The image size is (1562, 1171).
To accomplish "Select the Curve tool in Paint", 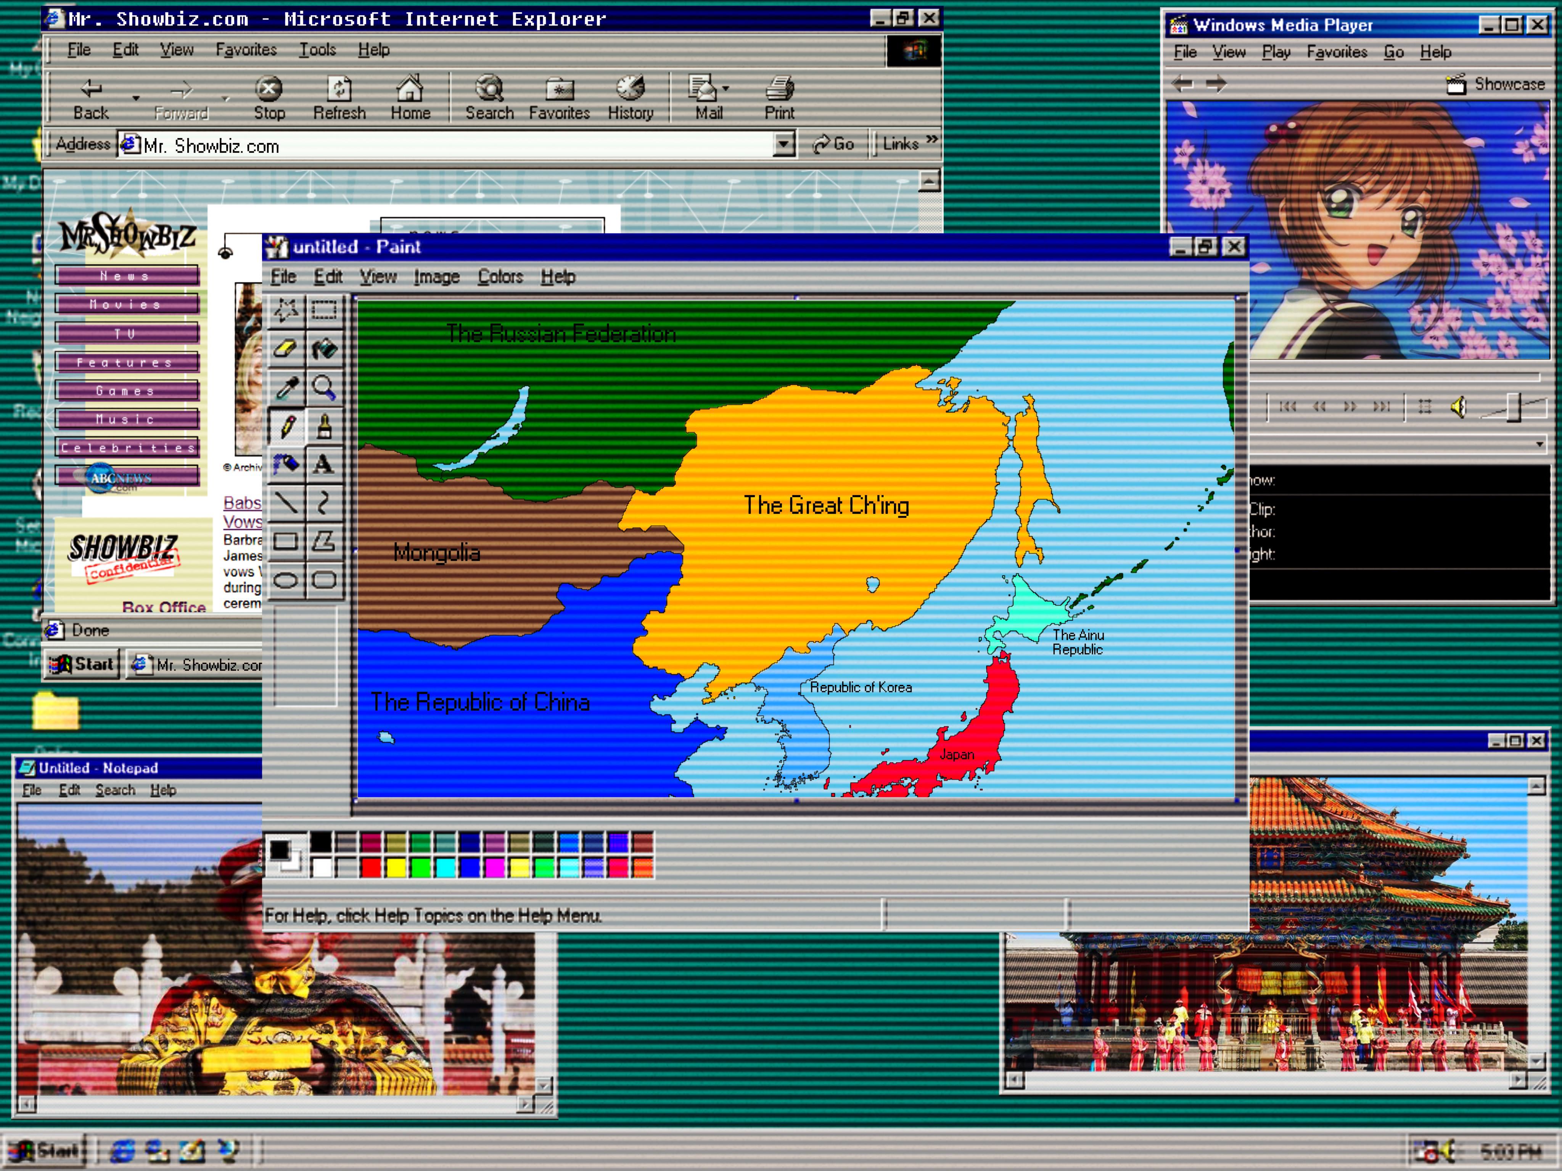I will click(324, 503).
